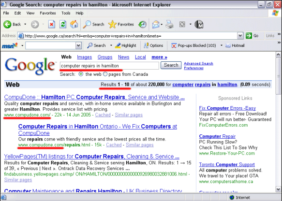
Task: Click the Print icon
Action: click(x=169, y=25)
